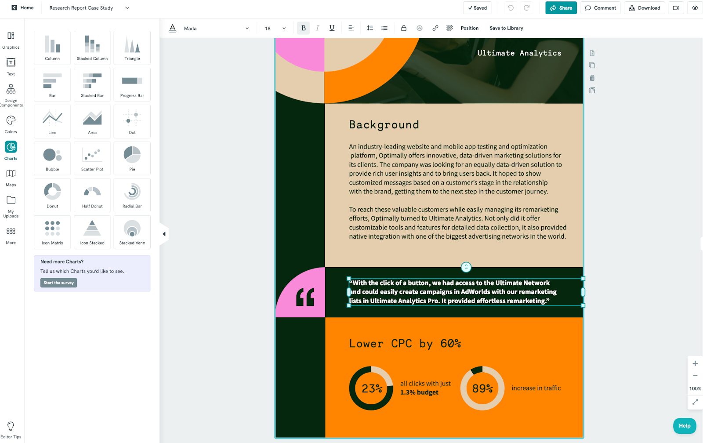Image resolution: width=703 pixels, height=443 pixels.
Task: Click Start the survey button
Action: tap(58, 283)
